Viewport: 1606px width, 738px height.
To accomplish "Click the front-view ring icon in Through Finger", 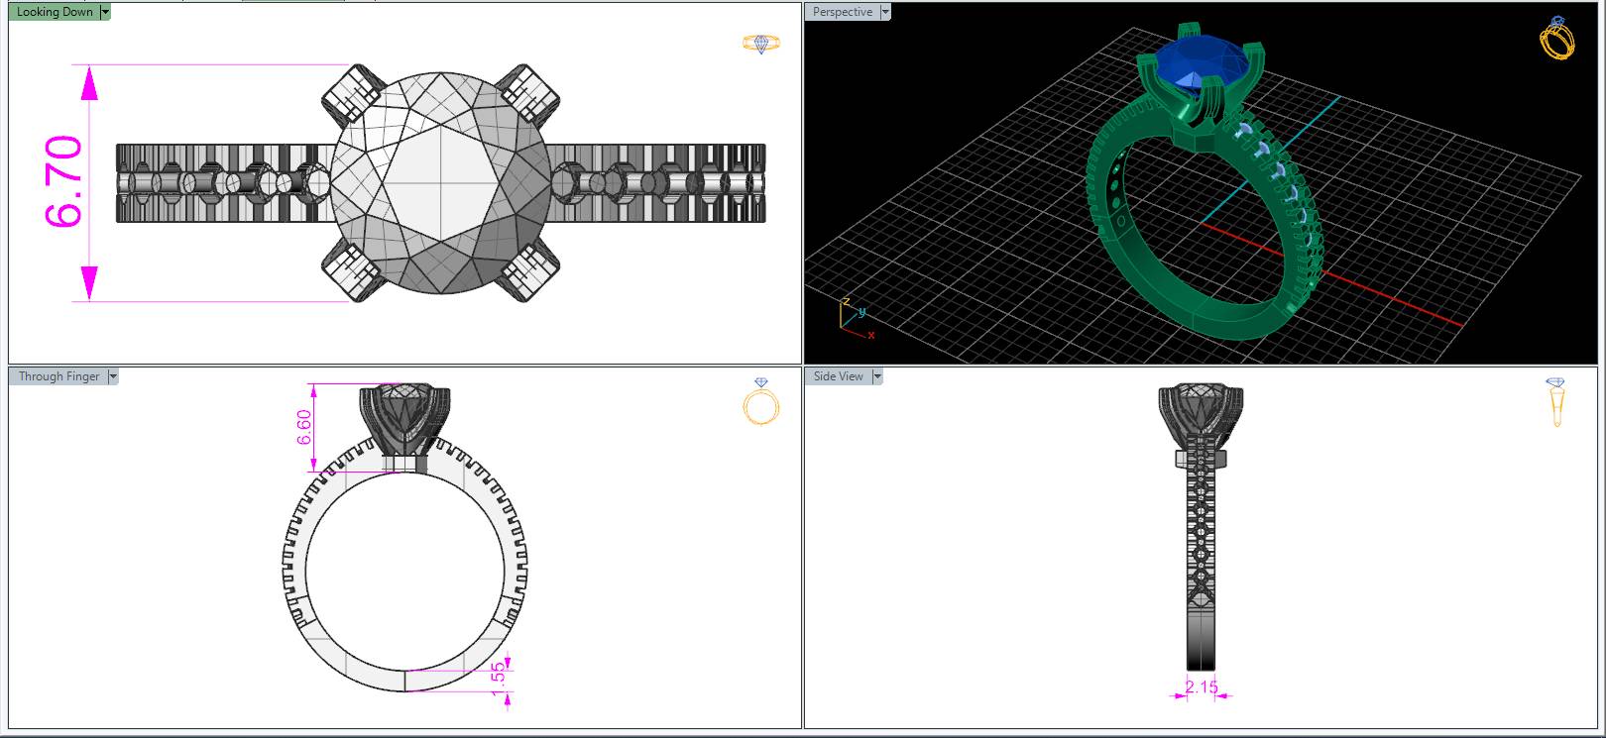I will click(761, 401).
